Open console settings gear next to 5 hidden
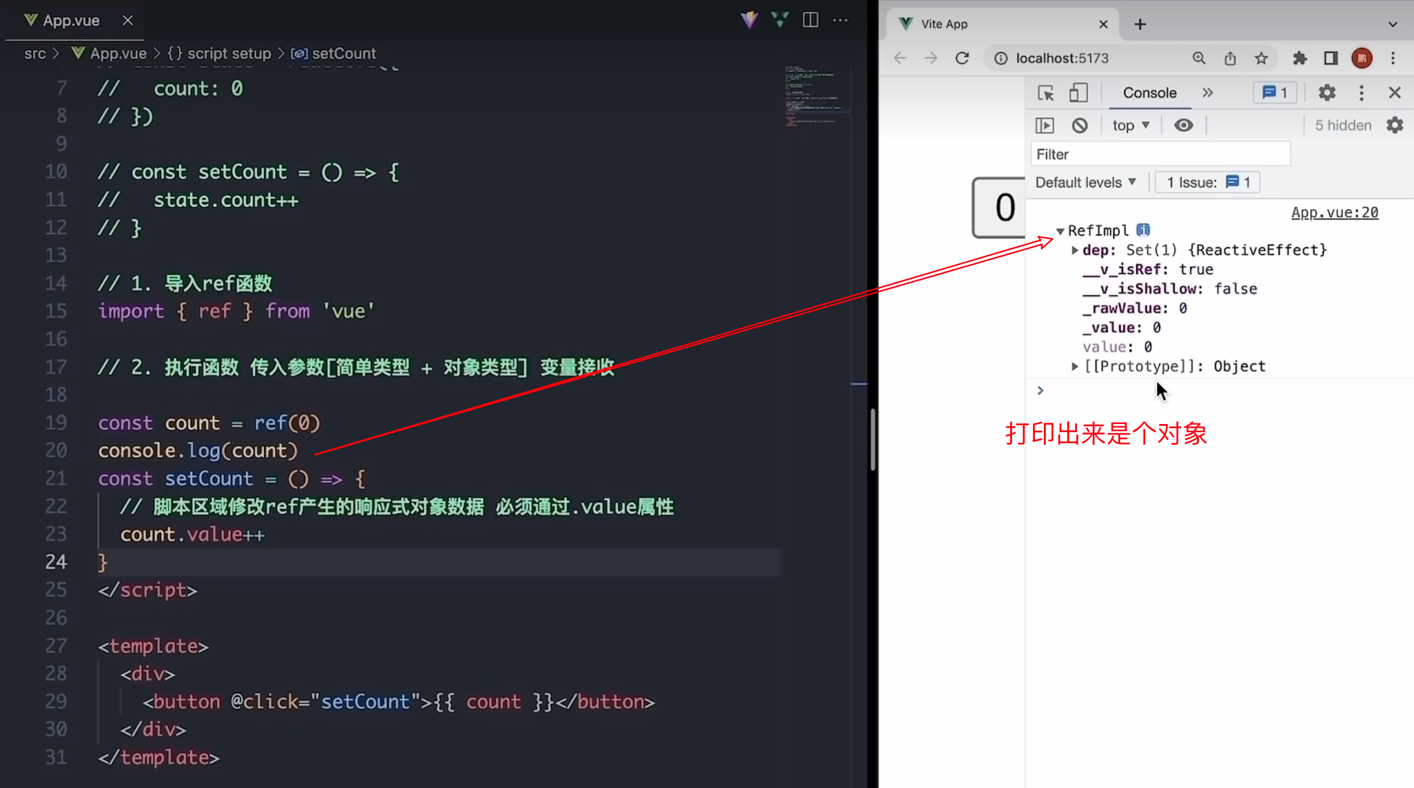Image resolution: width=1414 pixels, height=788 pixels. [x=1394, y=125]
